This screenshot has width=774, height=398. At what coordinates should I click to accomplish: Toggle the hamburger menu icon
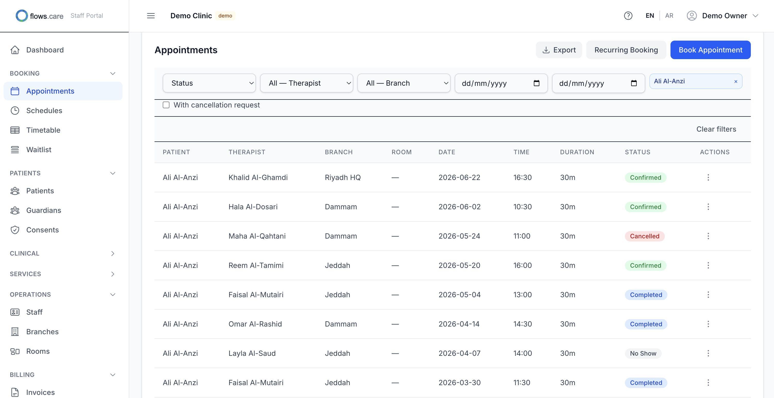151,16
